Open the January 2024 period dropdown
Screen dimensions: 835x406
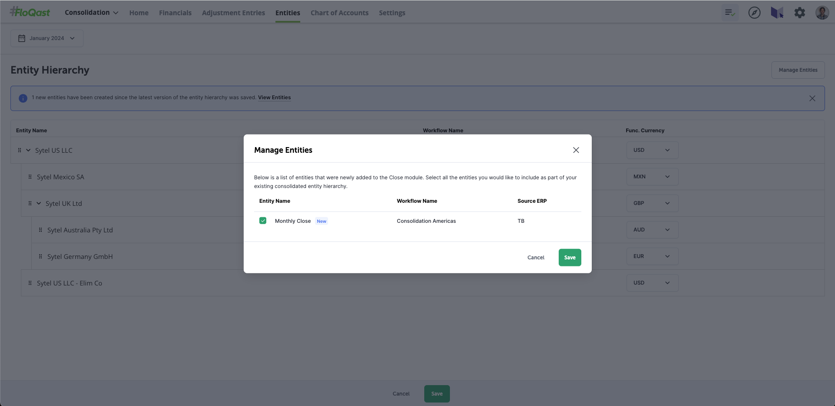[47, 38]
